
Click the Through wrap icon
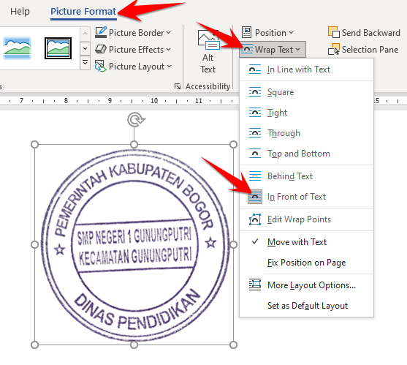click(x=255, y=133)
